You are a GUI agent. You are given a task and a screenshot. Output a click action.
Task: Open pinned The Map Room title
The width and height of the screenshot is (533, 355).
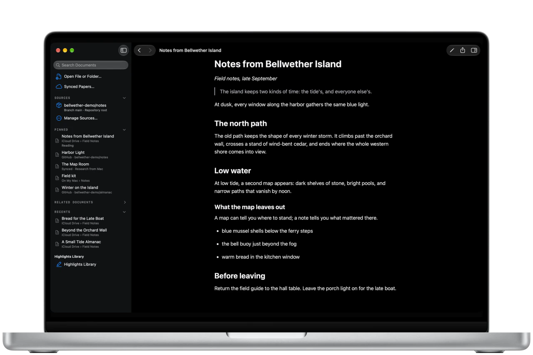pyautogui.click(x=75, y=164)
